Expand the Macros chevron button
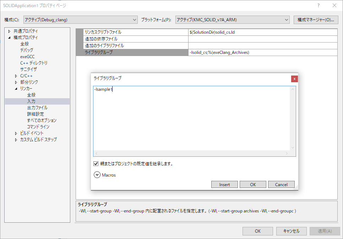This screenshot has width=343, height=239. [x=97, y=175]
